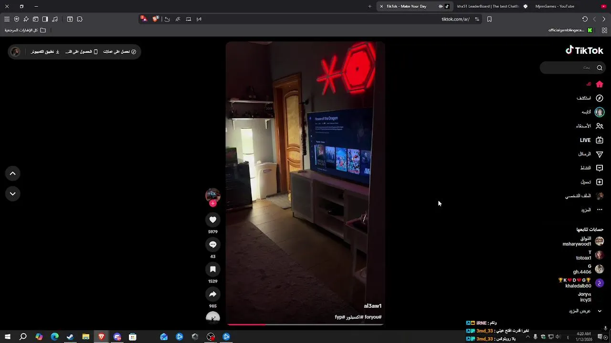This screenshot has width=611, height=343.
Task: Open the Friends section icon
Action: pyautogui.click(x=600, y=126)
